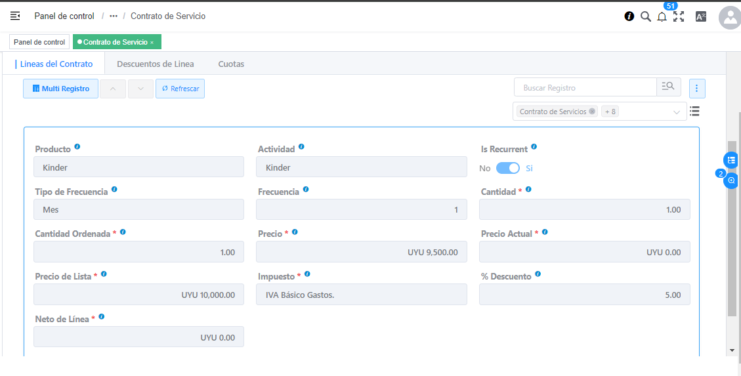
Task: Click the list view icon beside filter dropdown
Action: [x=694, y=112]
